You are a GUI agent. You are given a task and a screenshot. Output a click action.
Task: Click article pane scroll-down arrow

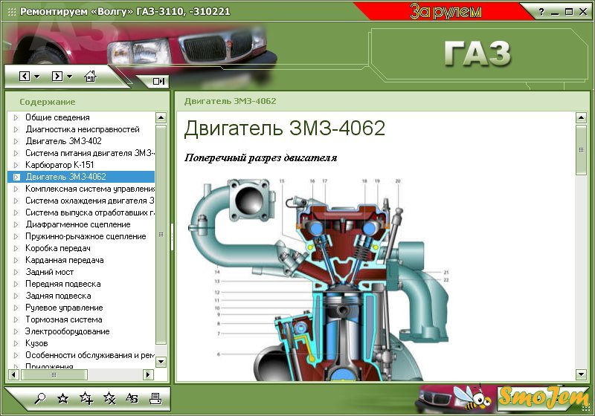point(581,374)
